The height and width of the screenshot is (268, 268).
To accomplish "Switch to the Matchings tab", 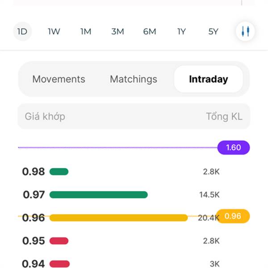I will (x=134, y=79).
